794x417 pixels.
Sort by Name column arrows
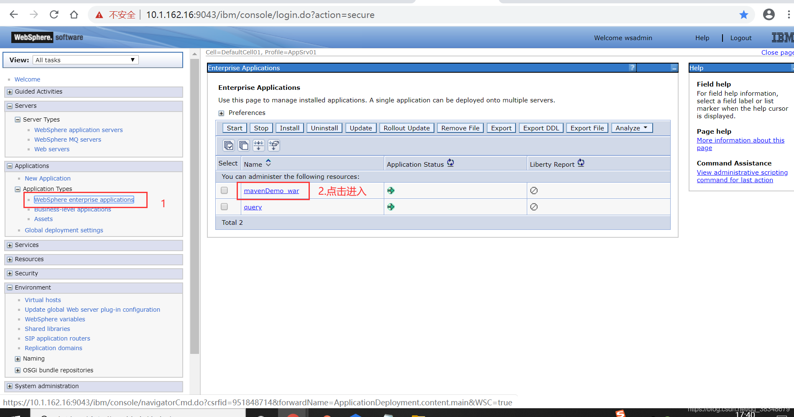pyautogui.click(x=268, y=163)
